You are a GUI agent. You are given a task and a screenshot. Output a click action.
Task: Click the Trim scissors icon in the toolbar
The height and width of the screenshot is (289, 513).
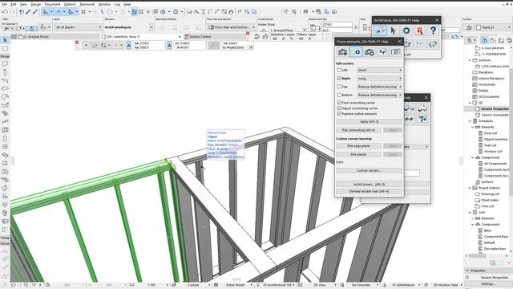189,12
